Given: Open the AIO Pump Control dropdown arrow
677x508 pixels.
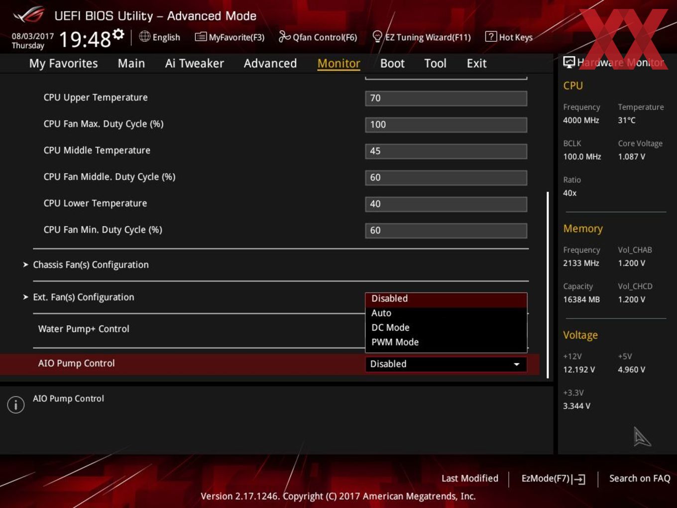Looking at the screenshot, I should (x=517, y=364).
